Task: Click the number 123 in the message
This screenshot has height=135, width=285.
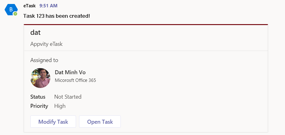Action: [40, 16]
